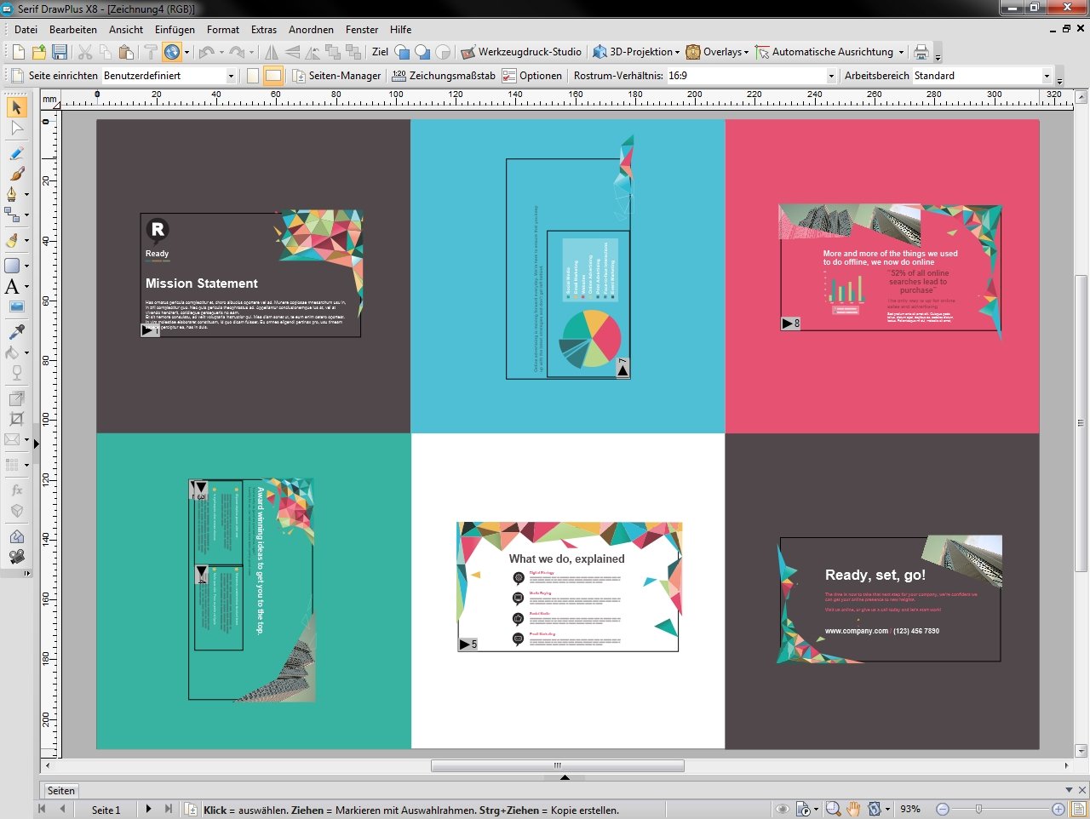Viewport: 1090px width, 819px height.
Task: Flip selection horizontally
Action: click(271, 52)
